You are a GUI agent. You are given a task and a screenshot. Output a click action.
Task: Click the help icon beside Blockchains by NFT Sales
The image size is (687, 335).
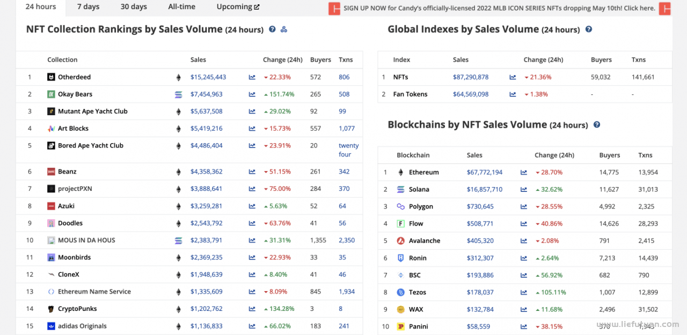tap(597, 125)
